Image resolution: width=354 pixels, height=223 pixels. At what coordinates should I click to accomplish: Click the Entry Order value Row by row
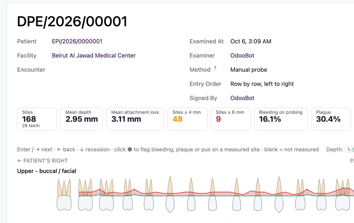[262, 84]
